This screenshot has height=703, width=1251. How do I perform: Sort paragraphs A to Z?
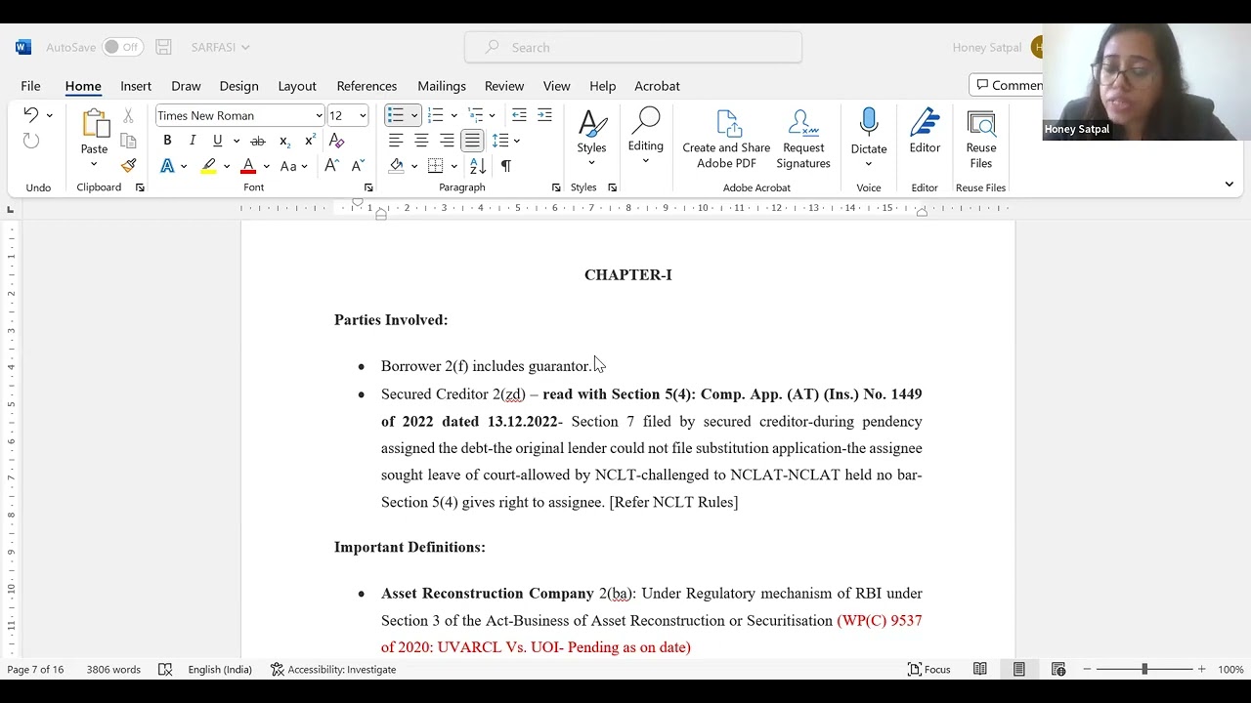coord(478,166)
